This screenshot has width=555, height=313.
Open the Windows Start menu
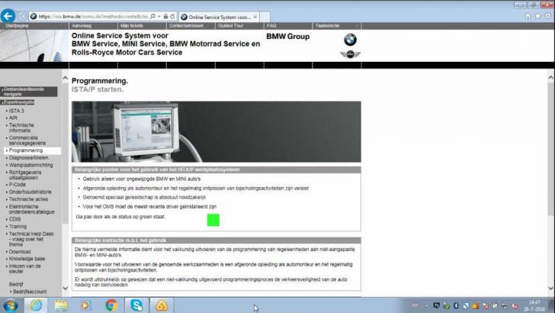(9, 305)
